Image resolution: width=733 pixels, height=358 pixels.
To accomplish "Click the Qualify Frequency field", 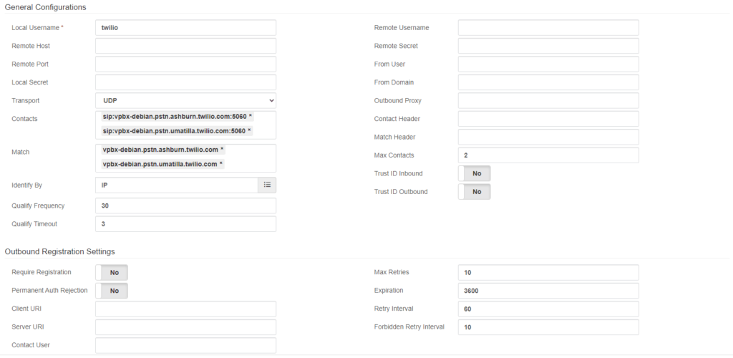I will coord(185,205).
